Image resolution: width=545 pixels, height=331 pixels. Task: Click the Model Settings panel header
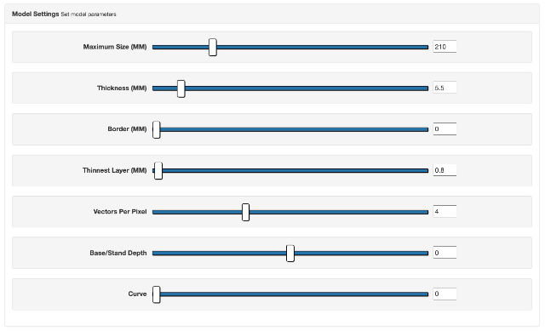272,14
